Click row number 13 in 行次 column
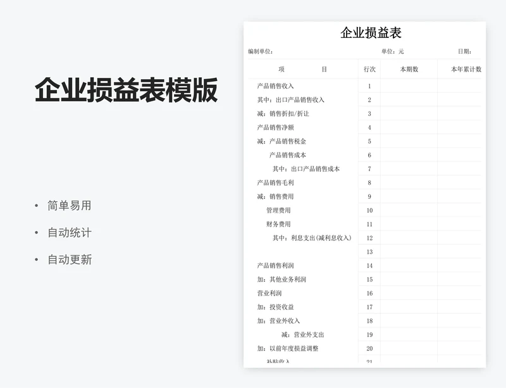506x388 pixels. (369, 252)
